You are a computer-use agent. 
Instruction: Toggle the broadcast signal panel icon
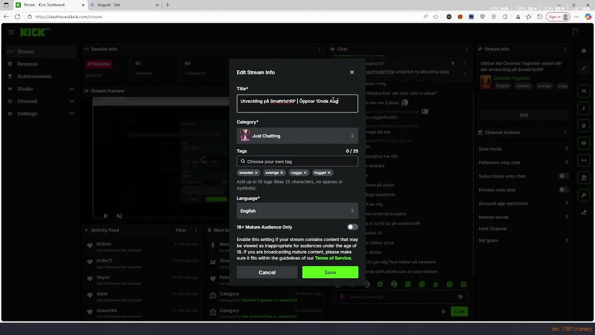584,161
